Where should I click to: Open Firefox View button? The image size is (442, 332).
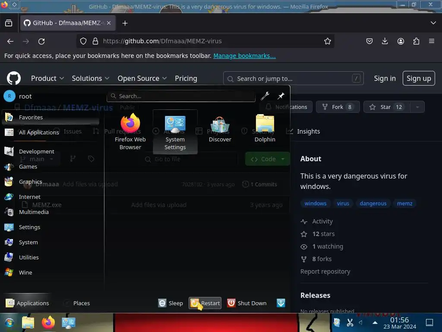[x=9, y=23]
